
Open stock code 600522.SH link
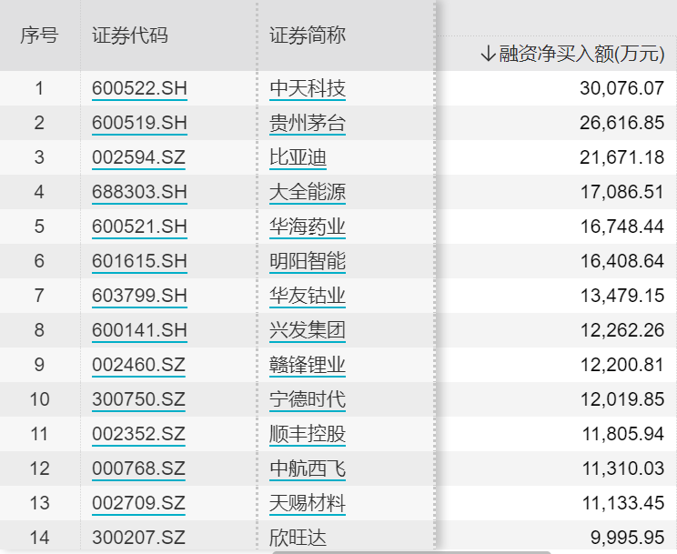[x=139, y=88]
